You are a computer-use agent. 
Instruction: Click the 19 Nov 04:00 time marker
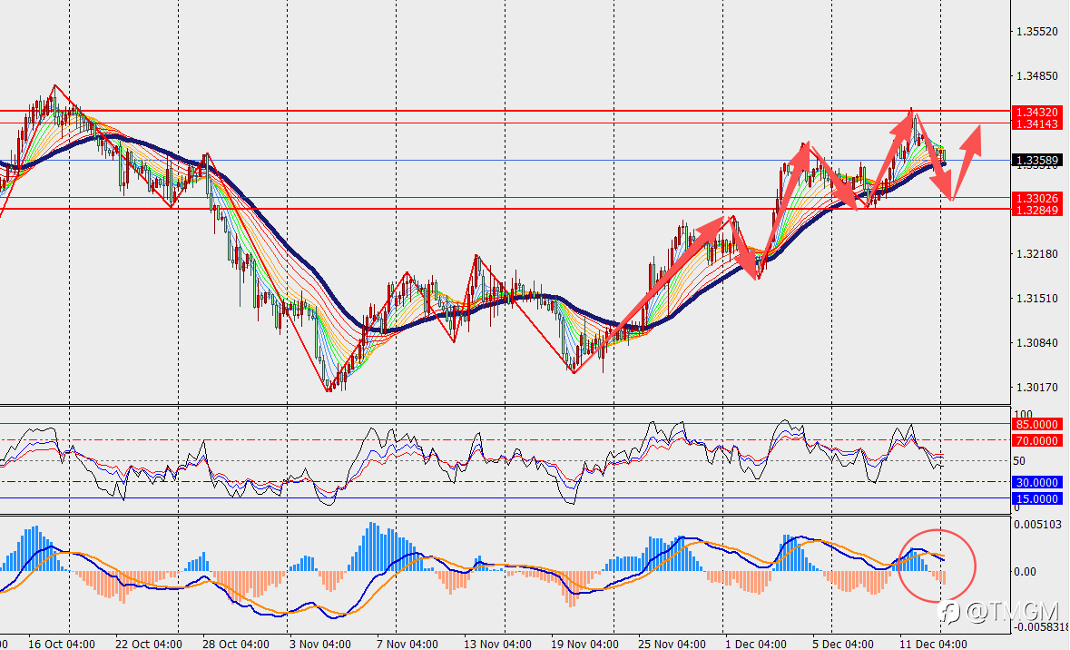pyautogui.click(x=584, y=644)
